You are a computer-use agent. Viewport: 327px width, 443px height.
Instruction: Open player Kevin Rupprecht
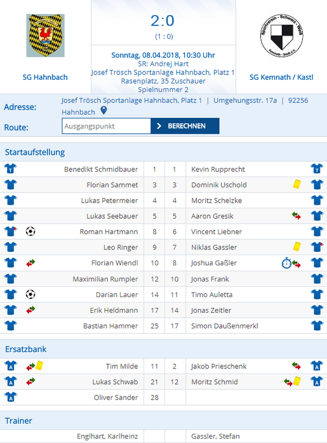(x=218, y=169)
